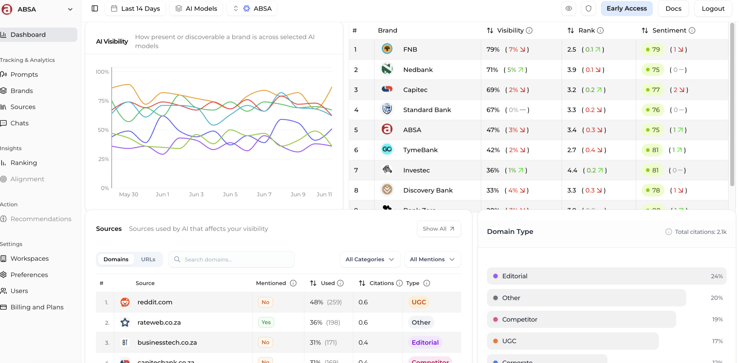Open the AI Models filter dropdown
Screen dimensions: 739x363
coord(196,9)
